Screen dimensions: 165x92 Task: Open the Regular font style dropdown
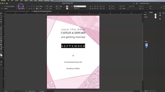click(17, 8)
